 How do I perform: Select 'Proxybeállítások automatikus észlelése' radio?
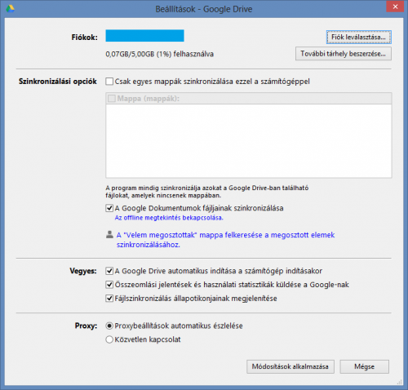[x=109, y=326]
